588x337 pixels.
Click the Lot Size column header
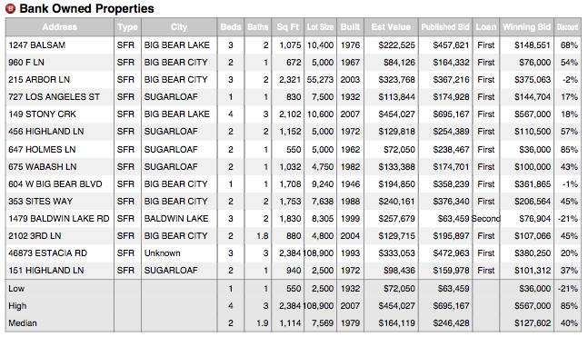pos(320,27)
